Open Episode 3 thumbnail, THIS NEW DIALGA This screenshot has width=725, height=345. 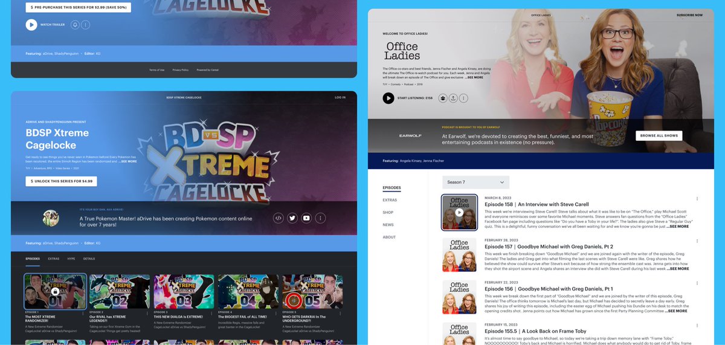point(184,291)
